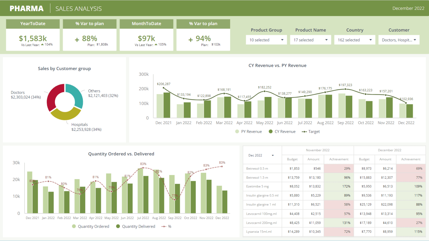This screenshot has width=429, height=241.
Task: Toggle the CY Revenue legend item
Action: point(282,131)
